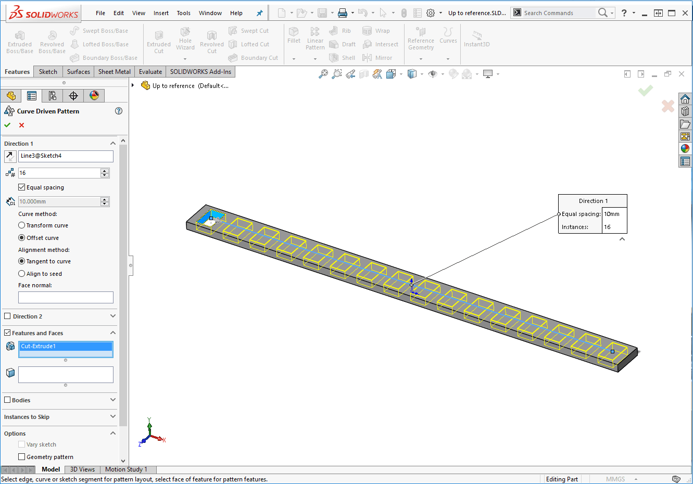
Task: Uncheck the Equal spacing checkbox
Action: point(22,187)
